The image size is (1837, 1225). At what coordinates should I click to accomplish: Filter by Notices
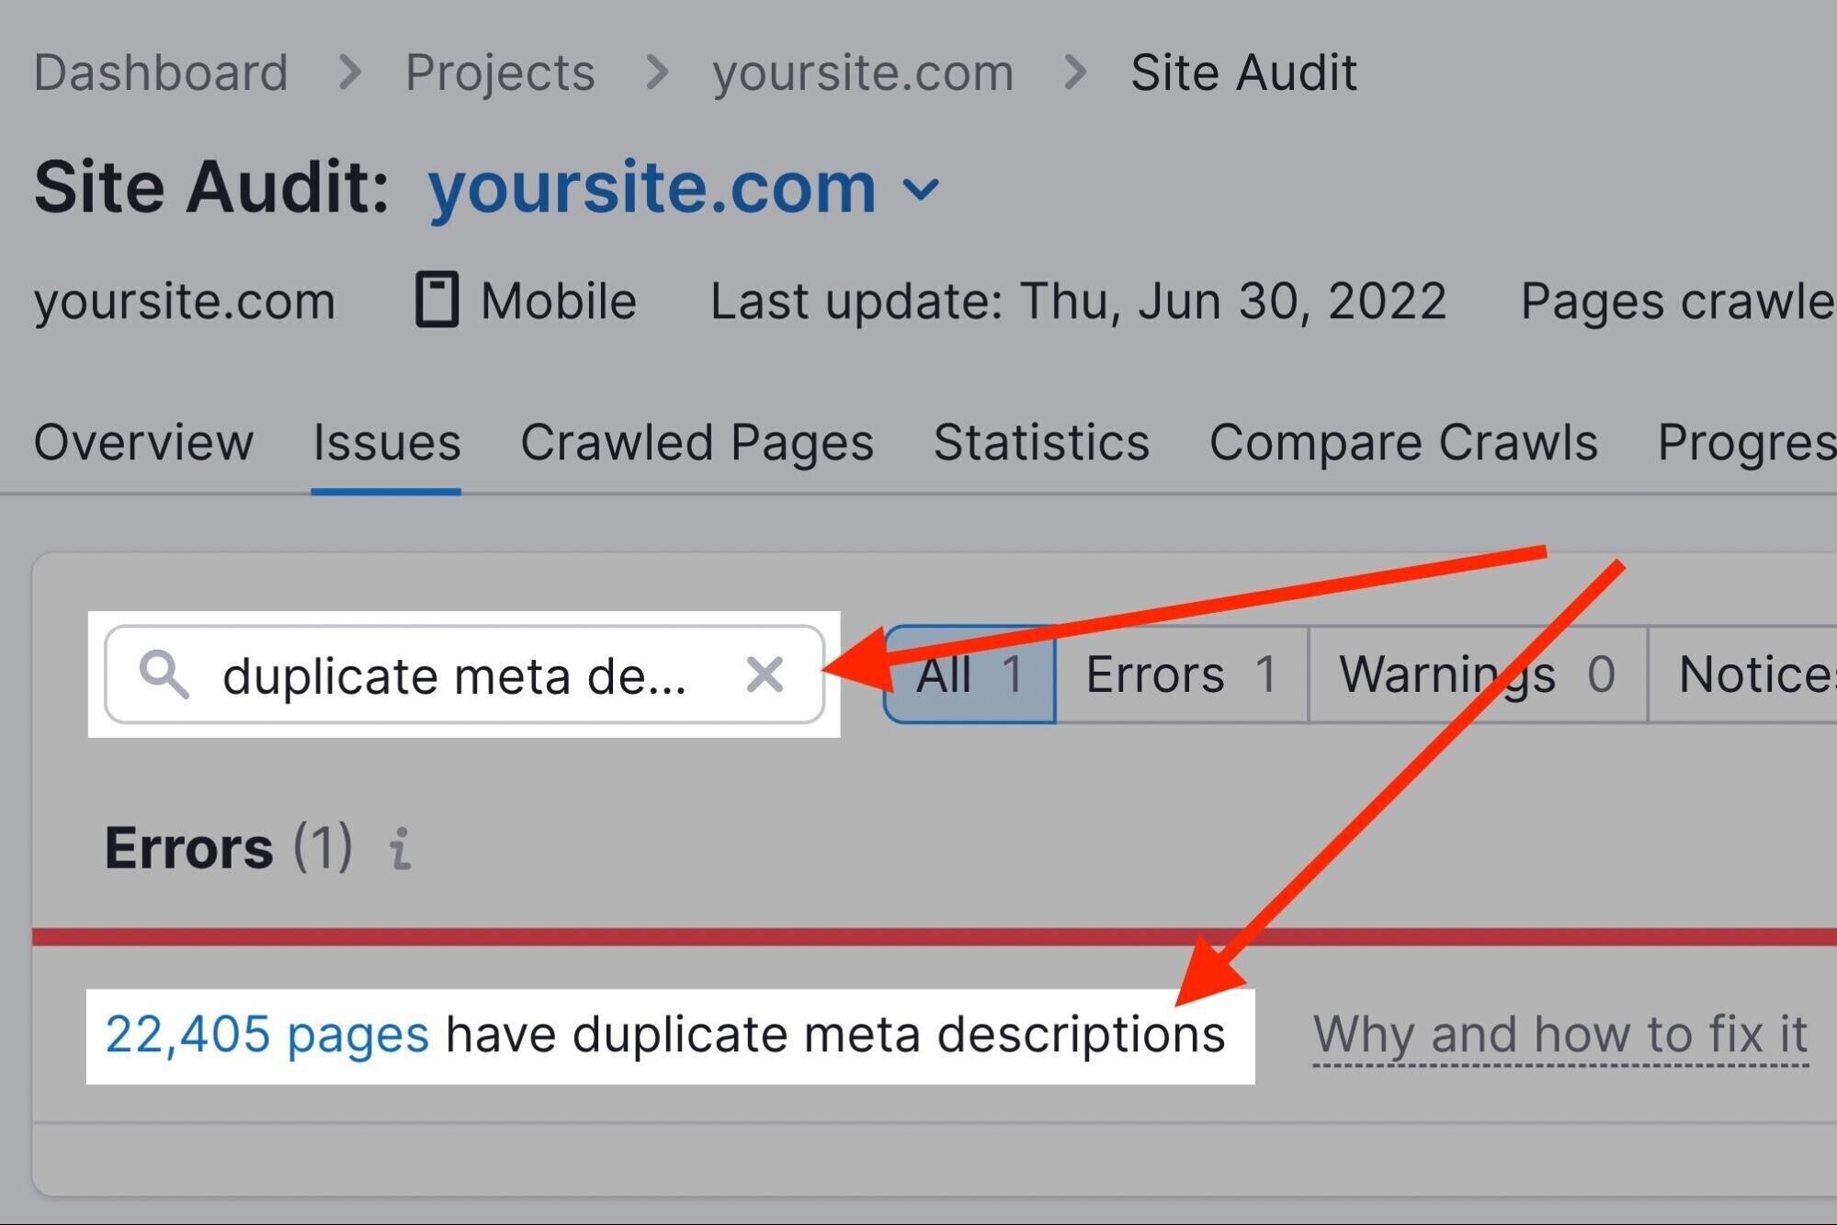click(x=1743, y=675)
